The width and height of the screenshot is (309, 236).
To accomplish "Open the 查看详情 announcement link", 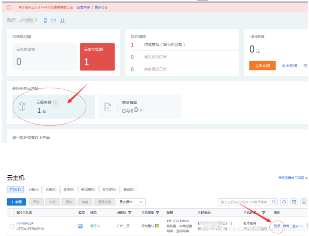I will click(83, 8).
